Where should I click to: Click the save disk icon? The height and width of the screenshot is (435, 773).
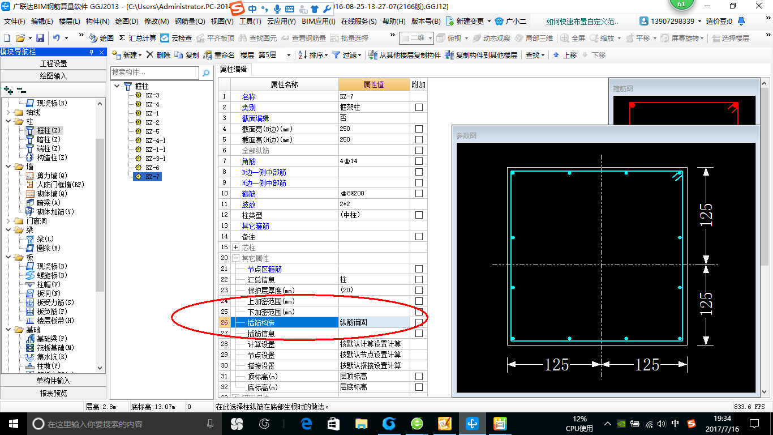click(40, 38)
